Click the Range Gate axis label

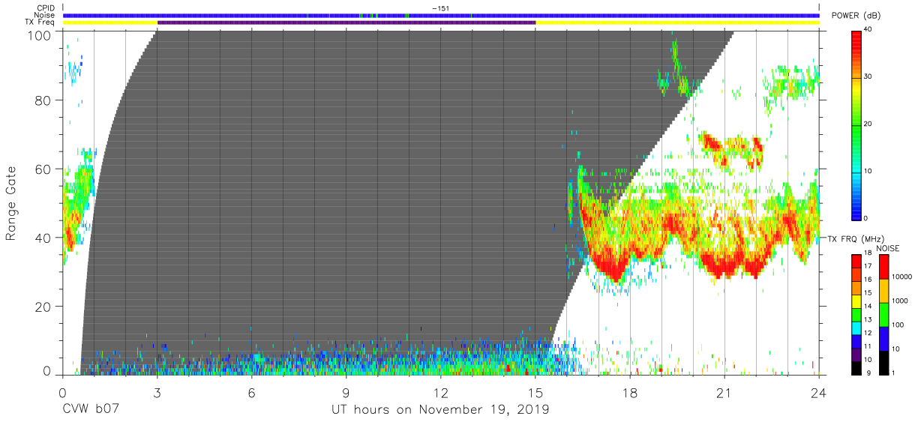[11, 202]
